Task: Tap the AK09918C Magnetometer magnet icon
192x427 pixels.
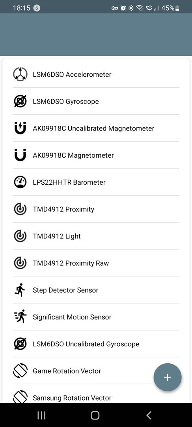Action: coord(21,155)
